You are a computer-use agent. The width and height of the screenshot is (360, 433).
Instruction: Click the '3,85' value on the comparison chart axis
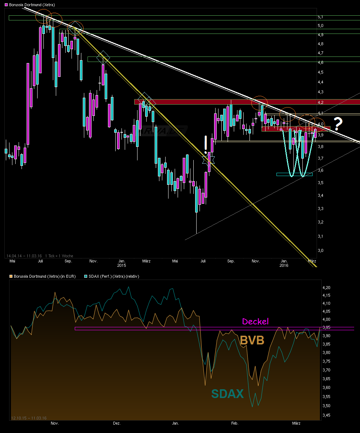(x=326, y=344)
